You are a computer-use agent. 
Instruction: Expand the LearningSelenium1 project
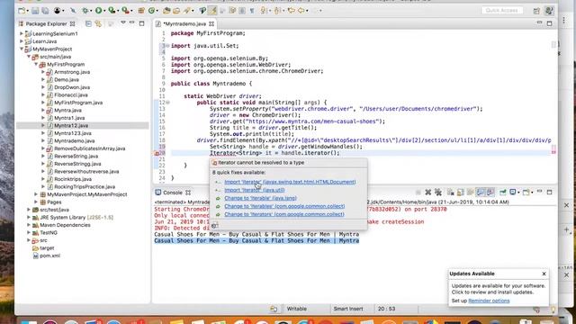(x=22, y=33)
